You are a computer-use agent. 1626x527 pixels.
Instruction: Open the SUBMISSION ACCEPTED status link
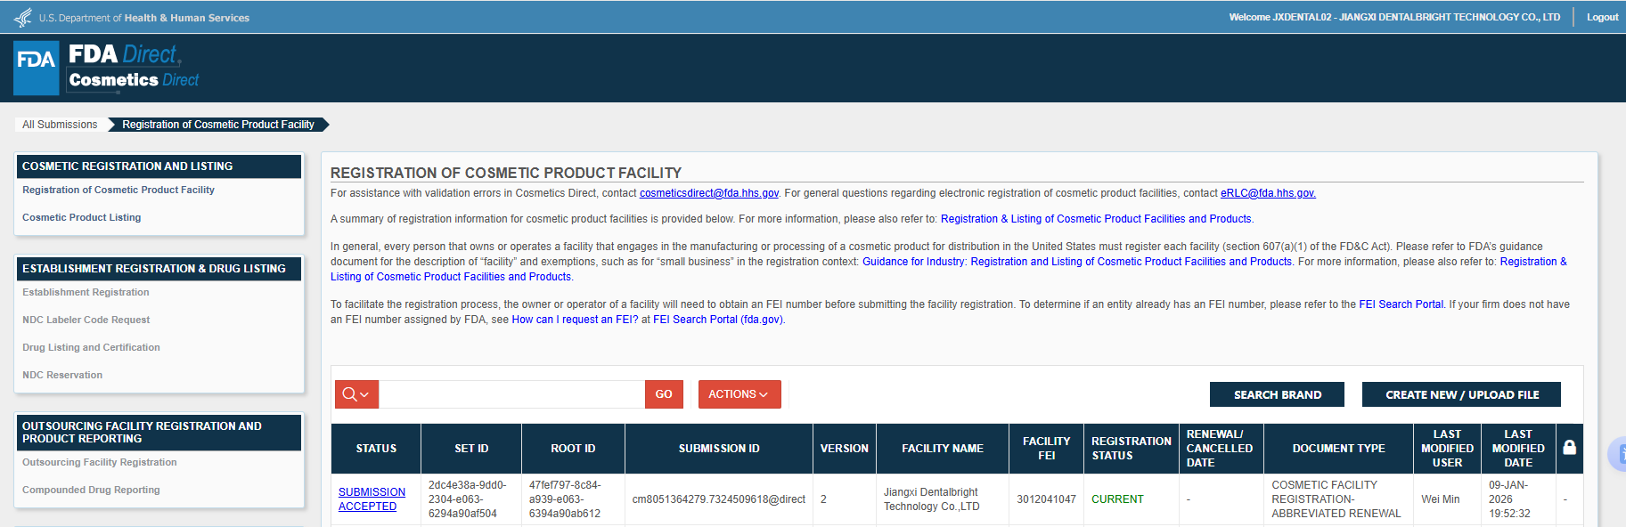coord(372,499)
